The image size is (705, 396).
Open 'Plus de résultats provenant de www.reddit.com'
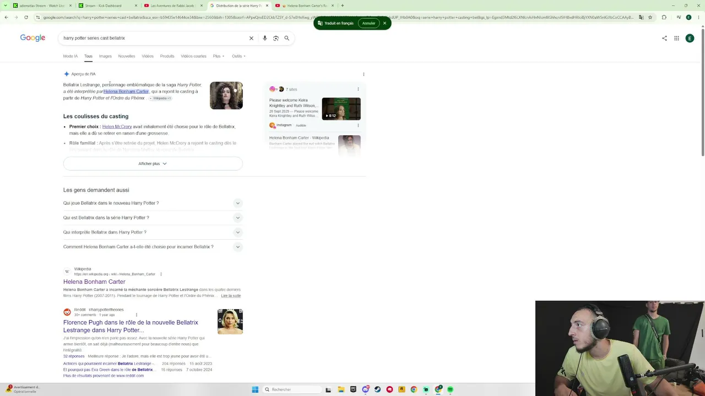point(104,376)
